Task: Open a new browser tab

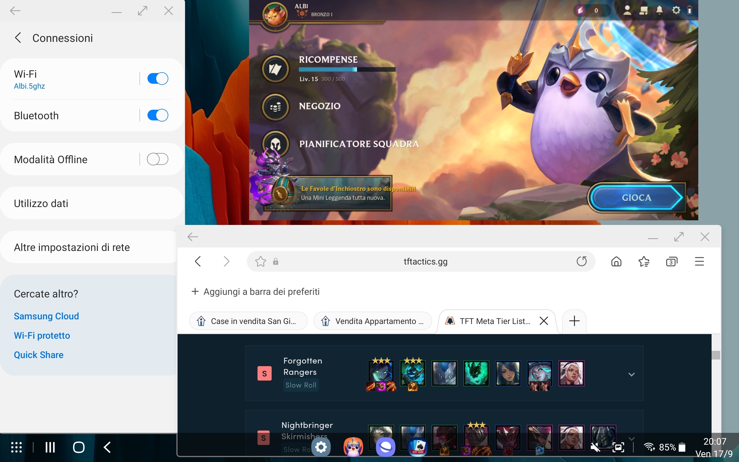Action: (574, 321)
